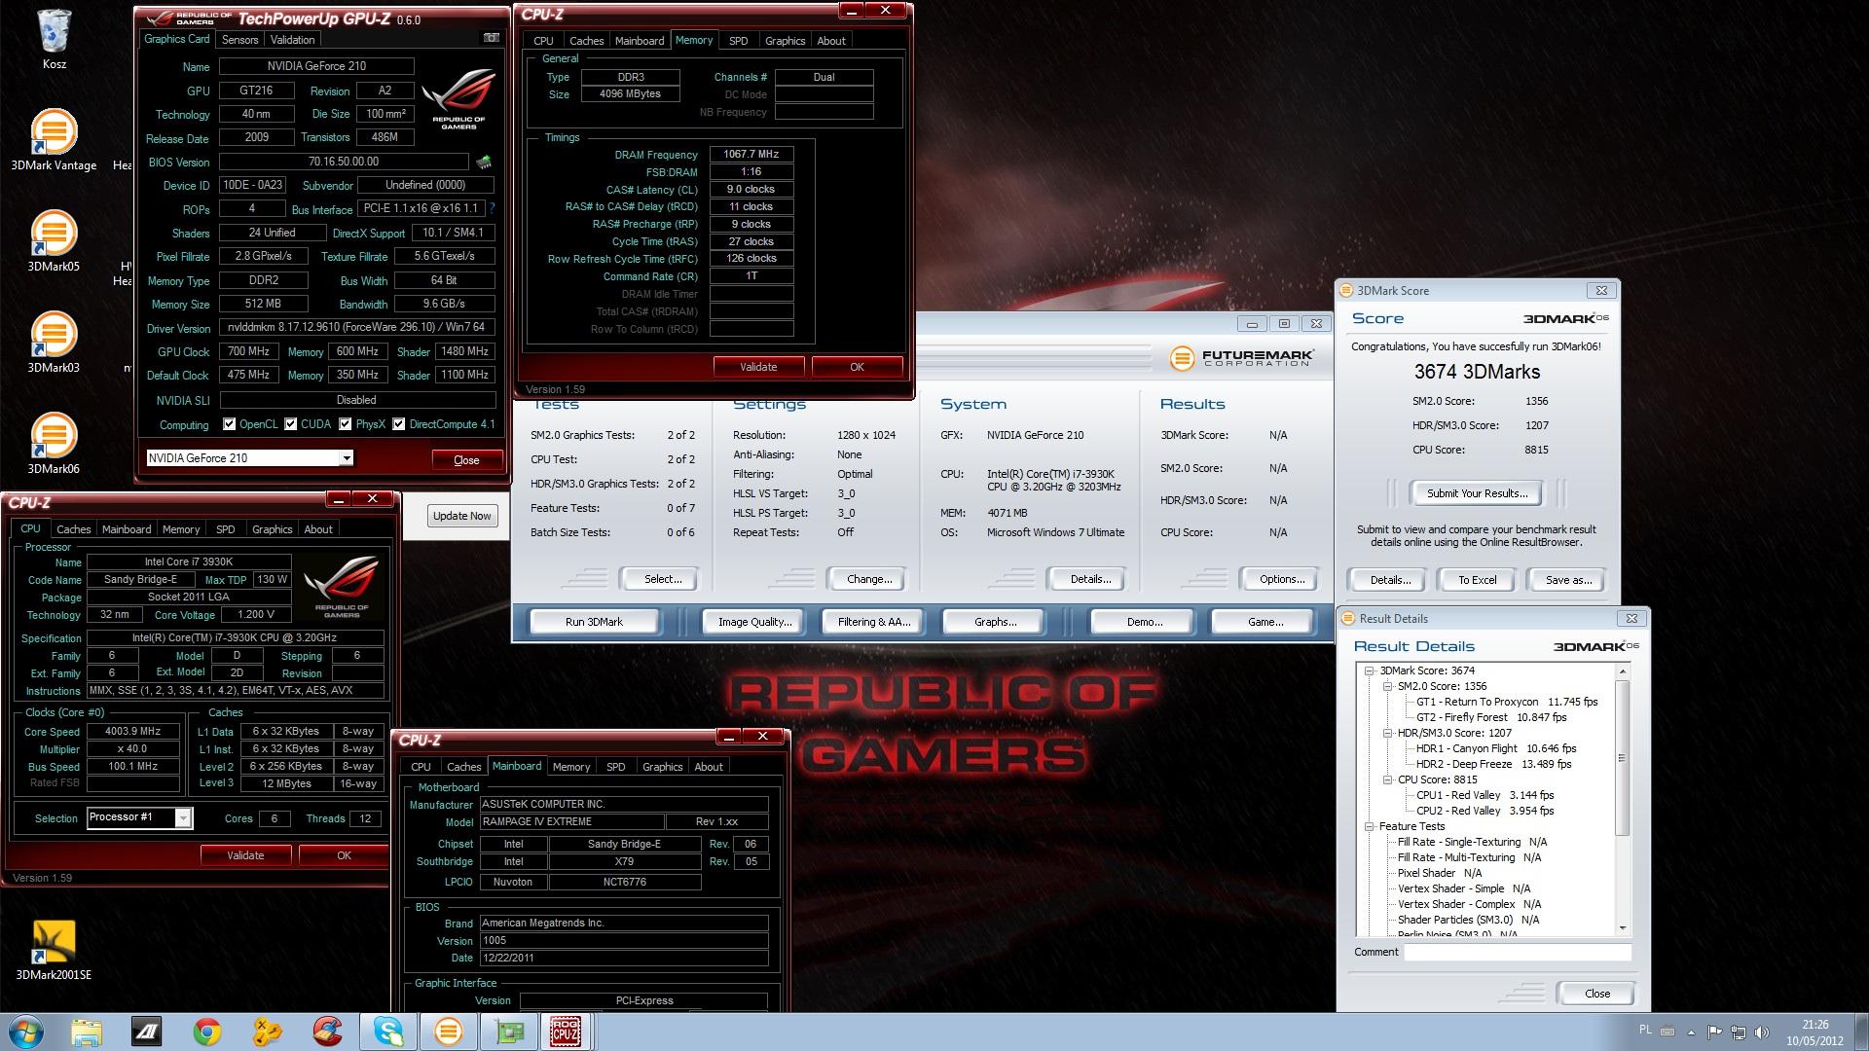1869x1051 pixels.
Task: Select HDR2 - Deep Freeze result row
Action: click(x=1493, y=764)
